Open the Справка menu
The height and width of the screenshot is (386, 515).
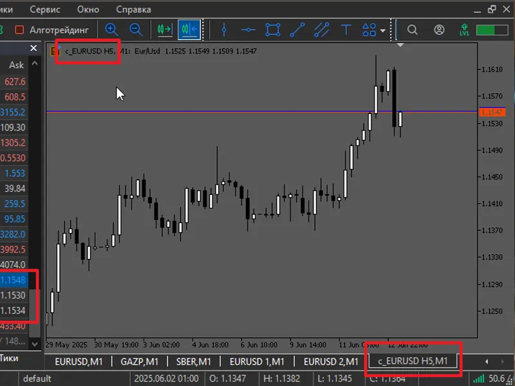tap(133, 10)
